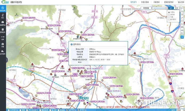The image size is (185, 111).
Task: Select the 건물 building search icon
Action: point(3,45)
